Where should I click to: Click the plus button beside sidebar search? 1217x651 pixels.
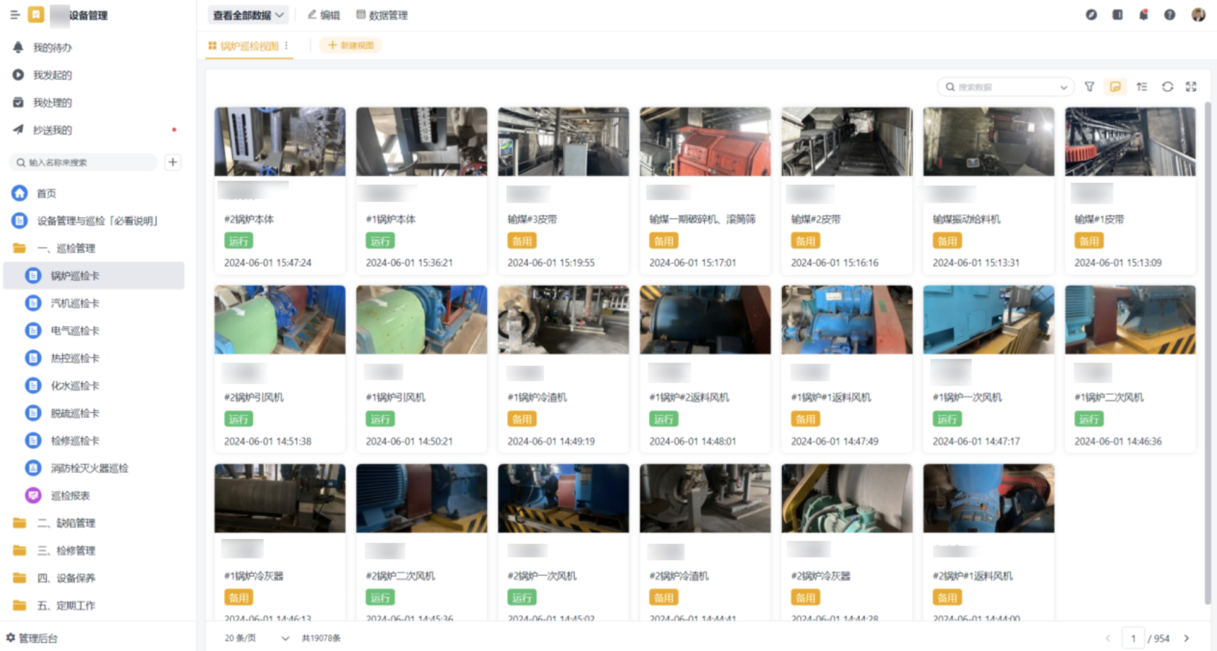(x=173, y=162)
